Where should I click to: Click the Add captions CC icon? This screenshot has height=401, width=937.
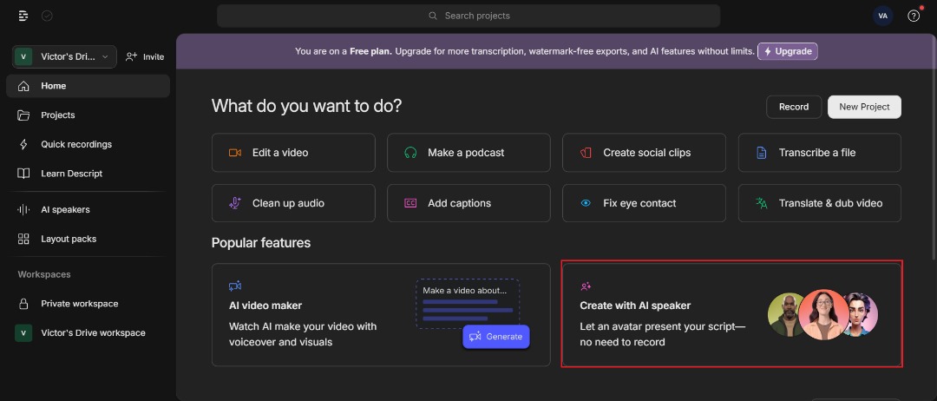pos(410,203)
